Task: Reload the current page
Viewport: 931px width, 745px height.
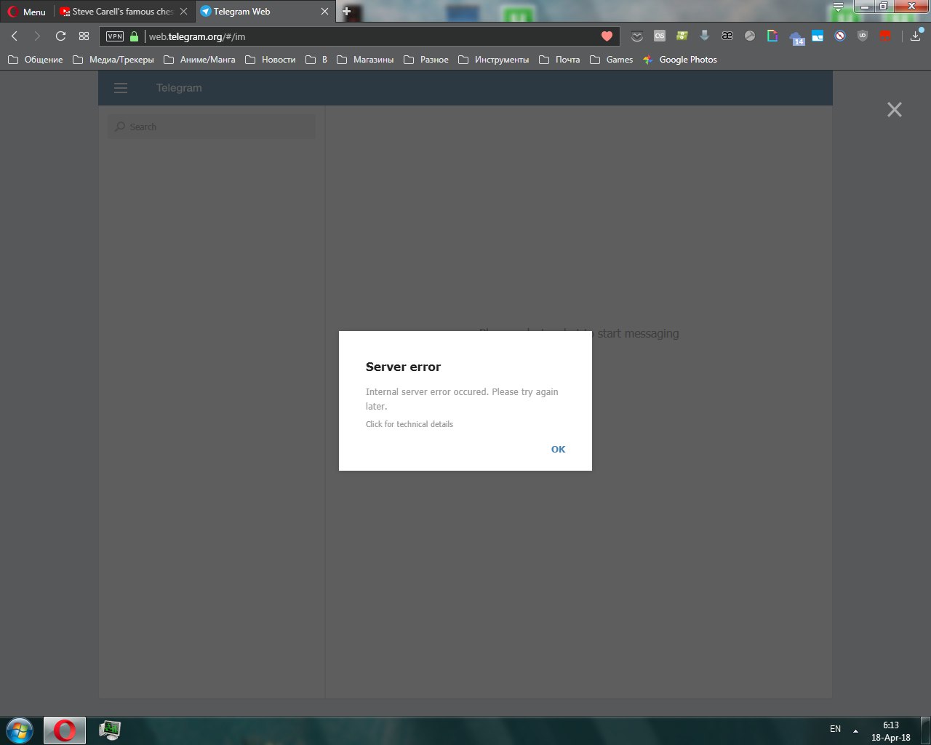Action: [x=60, y=36]
